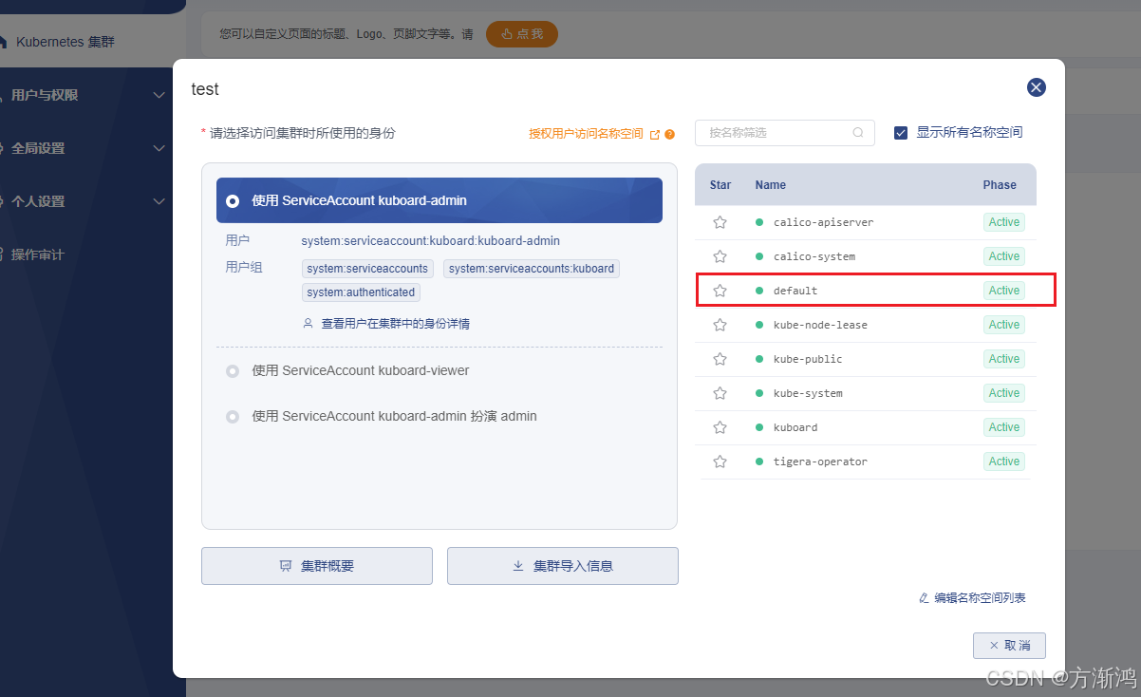The width and height of the screenshot is (1141, 697).
Task: Uncheck 显示所有名称空间 checkbox
Action: pos(901,133)
